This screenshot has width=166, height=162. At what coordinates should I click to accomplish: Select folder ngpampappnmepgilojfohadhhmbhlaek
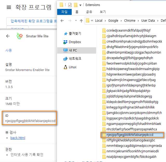tap(132, 124)
